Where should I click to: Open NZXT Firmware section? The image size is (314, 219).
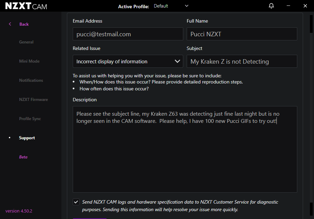pyautogui.click(x=33, y=100)
